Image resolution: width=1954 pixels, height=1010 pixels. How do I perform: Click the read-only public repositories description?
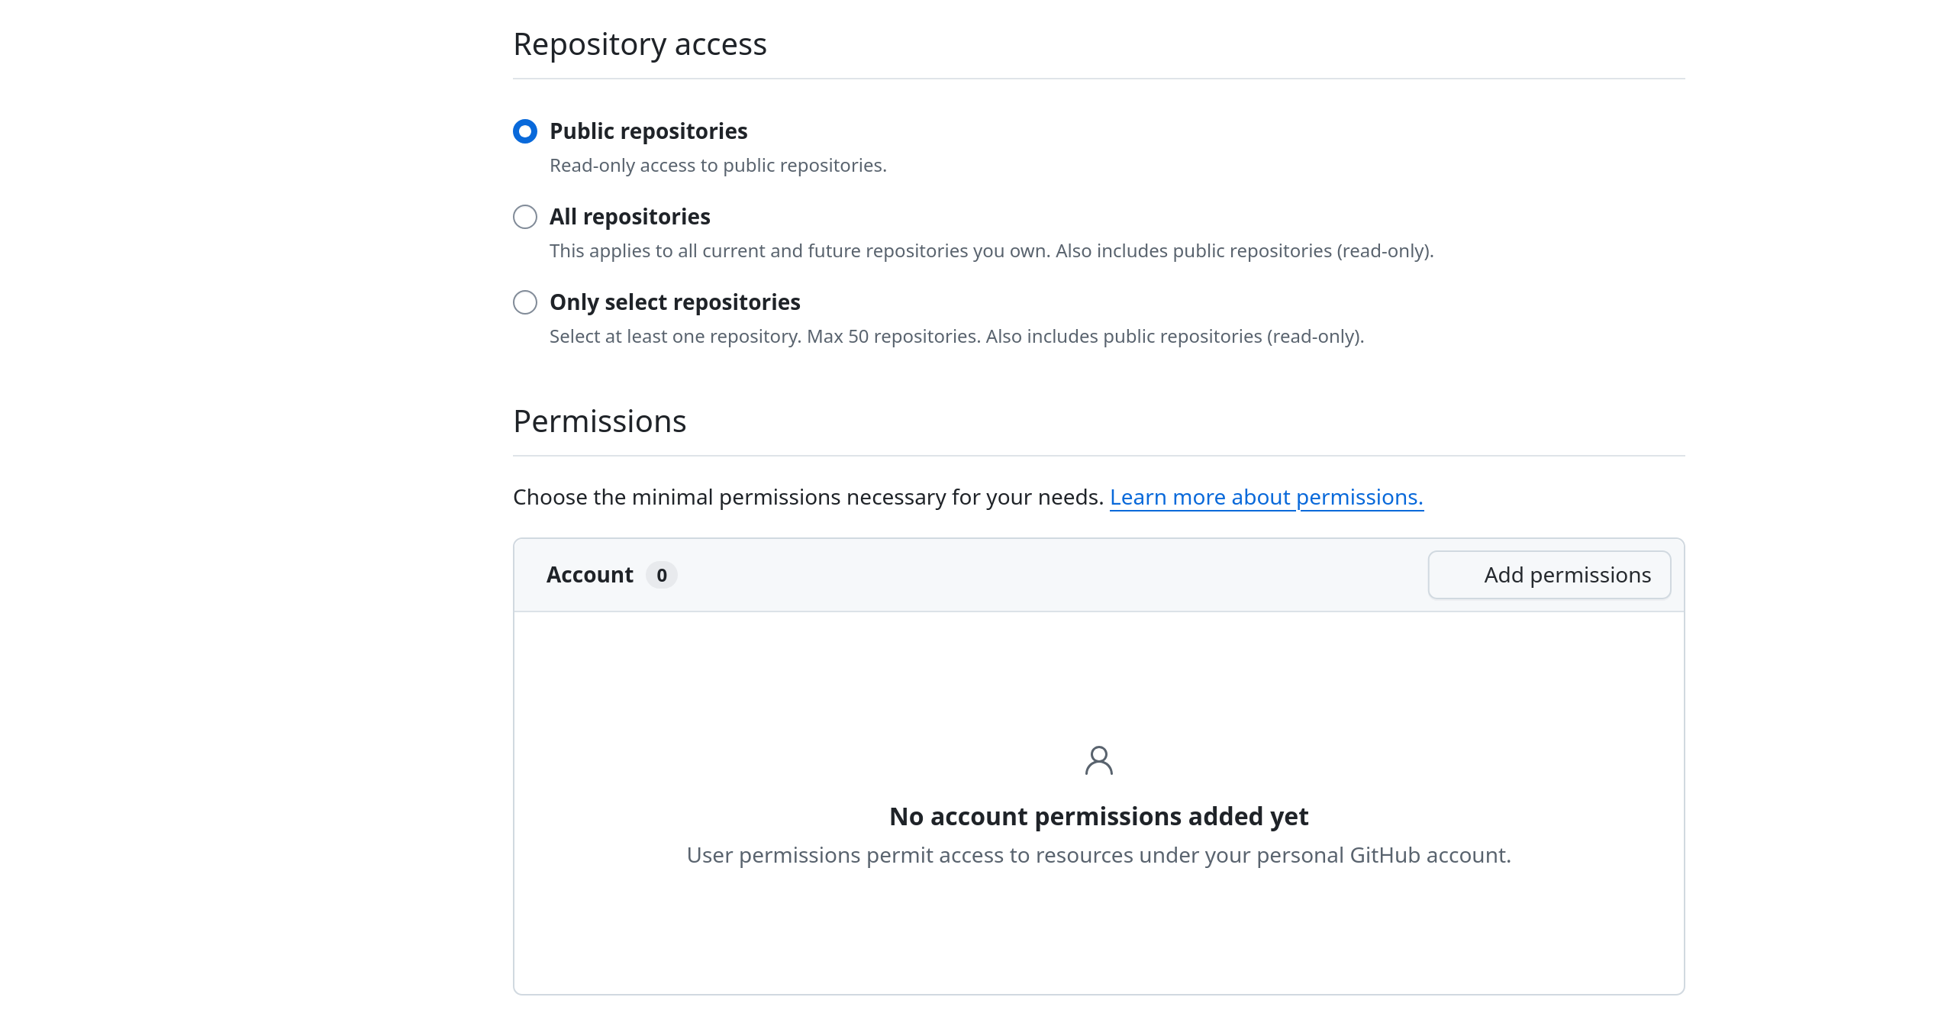point(717,165)
